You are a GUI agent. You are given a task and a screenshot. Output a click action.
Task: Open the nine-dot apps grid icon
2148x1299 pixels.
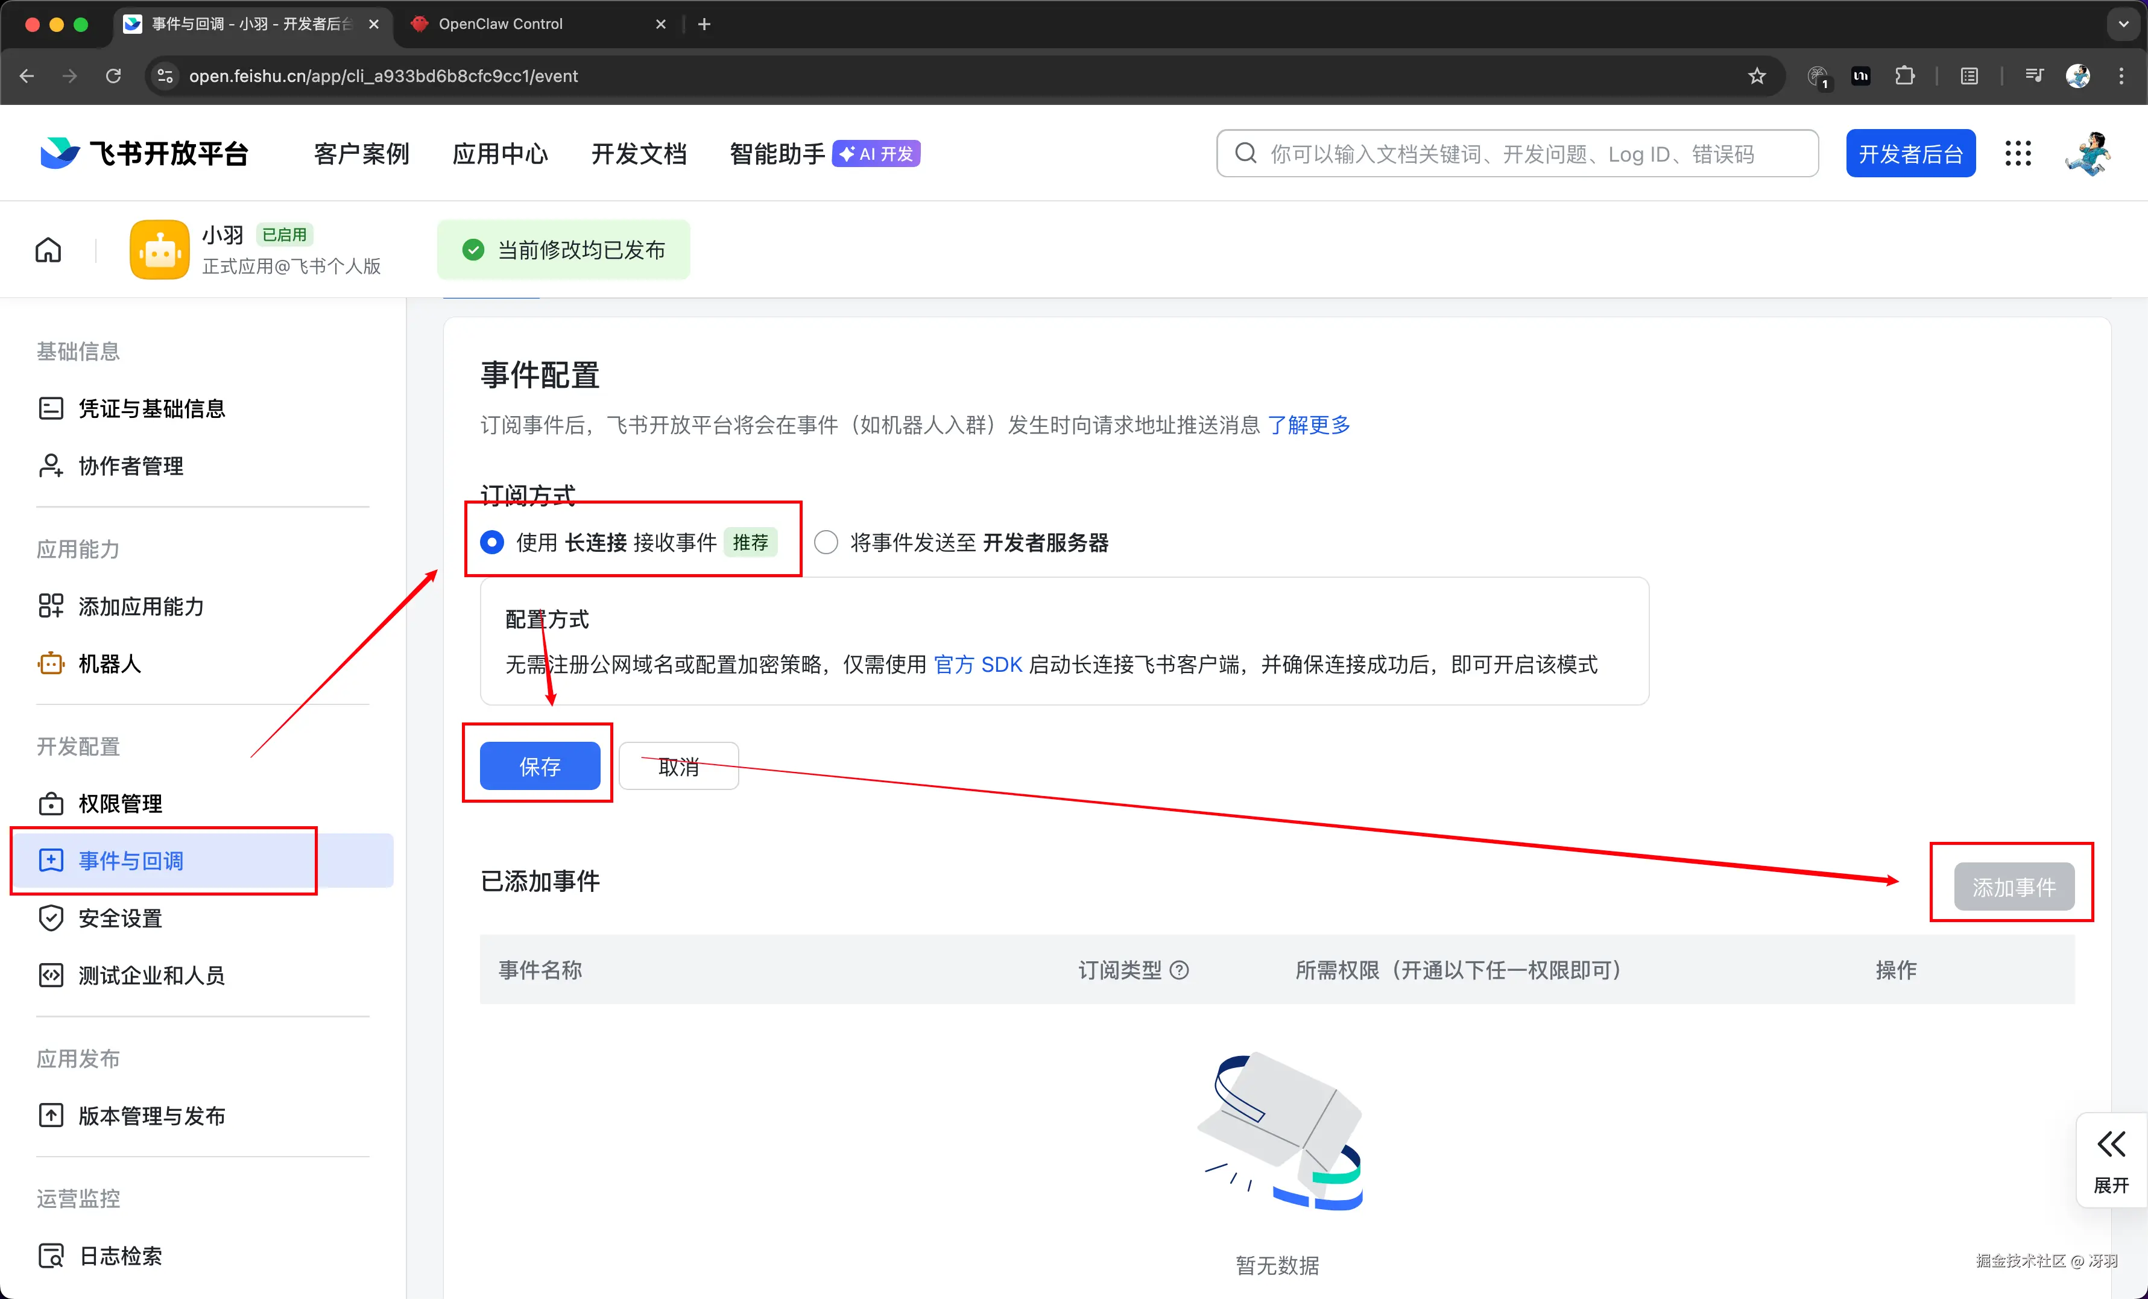(x=2017, y=153)
